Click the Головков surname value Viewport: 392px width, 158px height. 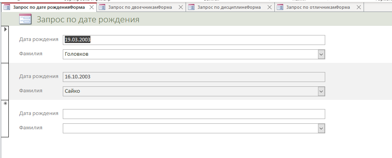coord(76,54)
